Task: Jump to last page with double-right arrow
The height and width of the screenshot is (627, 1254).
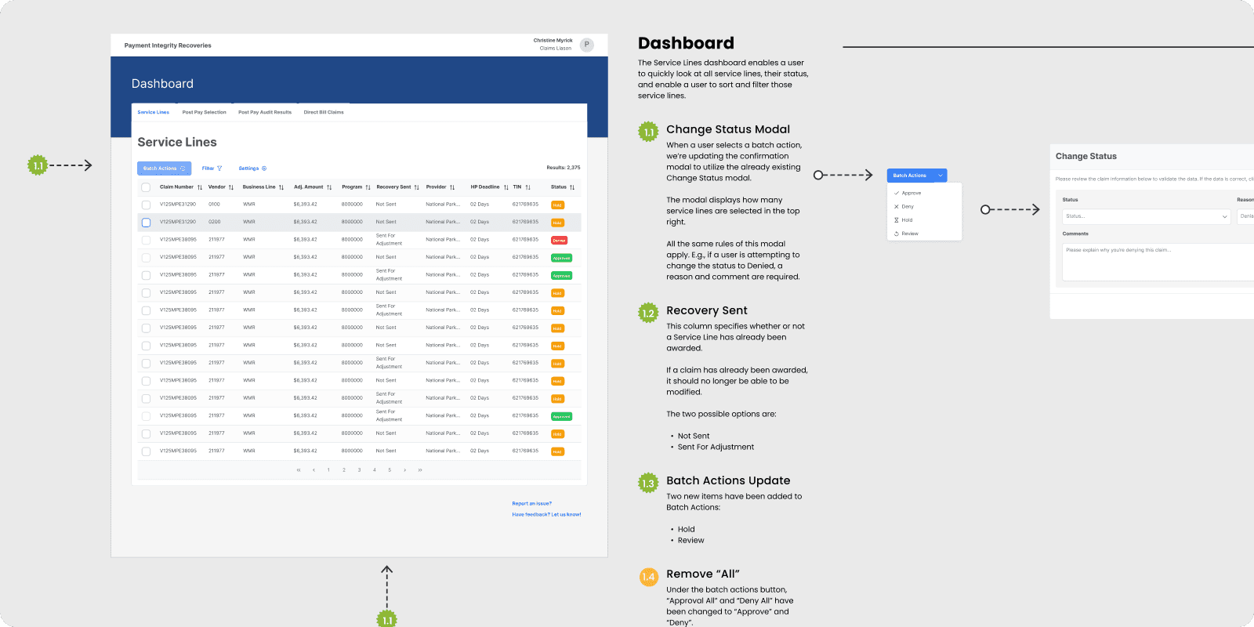Action: tap(420, 470)
